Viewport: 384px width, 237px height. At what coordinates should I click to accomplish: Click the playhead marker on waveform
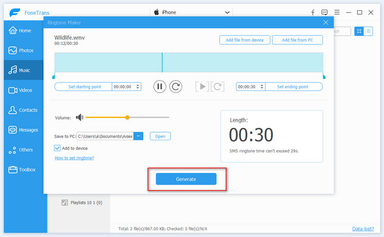[x=162, y=62]
